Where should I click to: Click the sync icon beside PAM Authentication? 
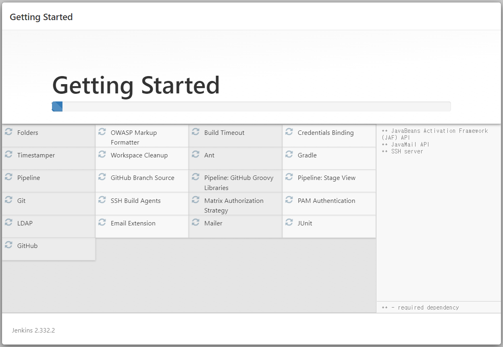pyautogui.click(x=289, y=200)
